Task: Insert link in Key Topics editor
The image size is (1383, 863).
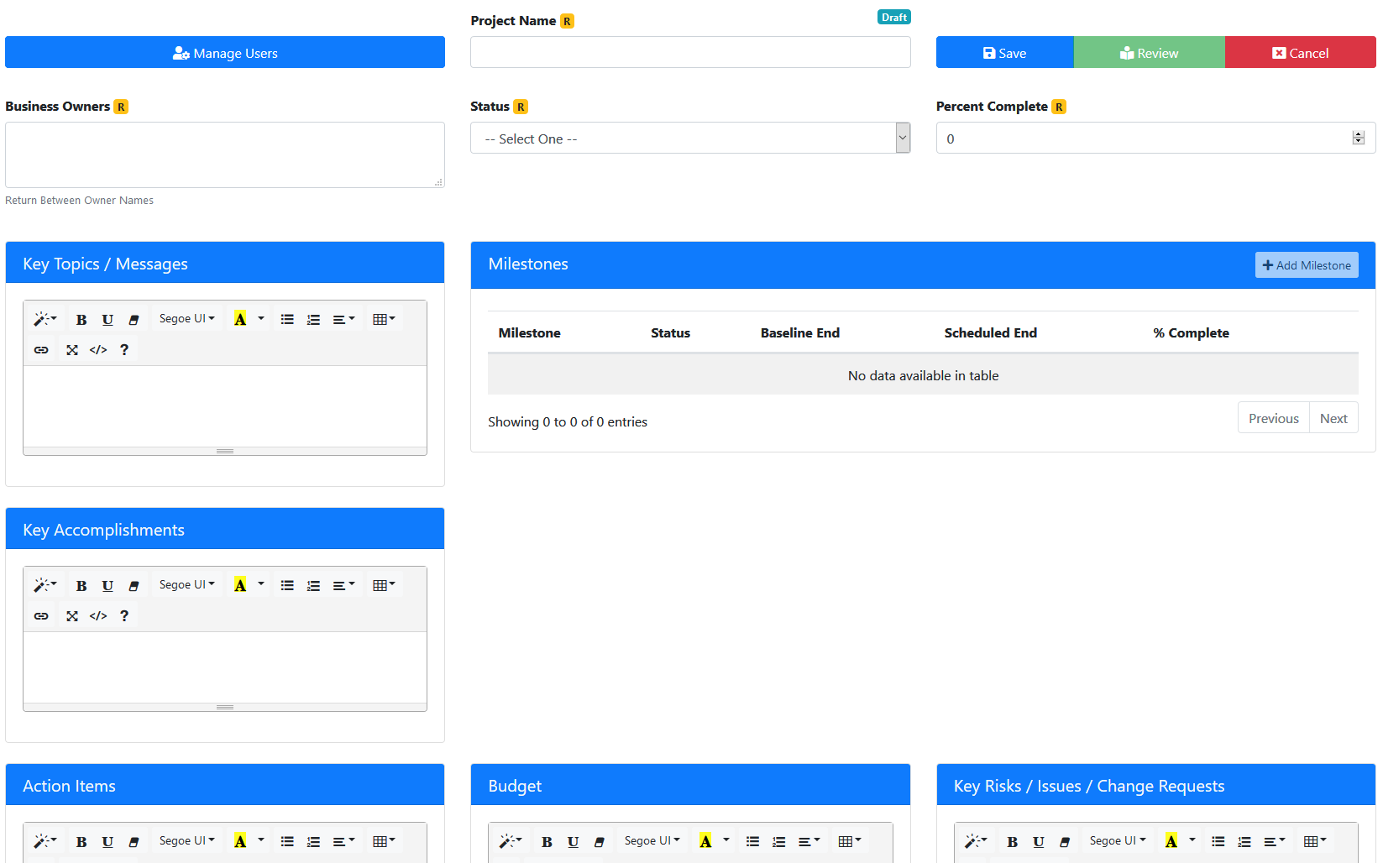Action: 41,349
